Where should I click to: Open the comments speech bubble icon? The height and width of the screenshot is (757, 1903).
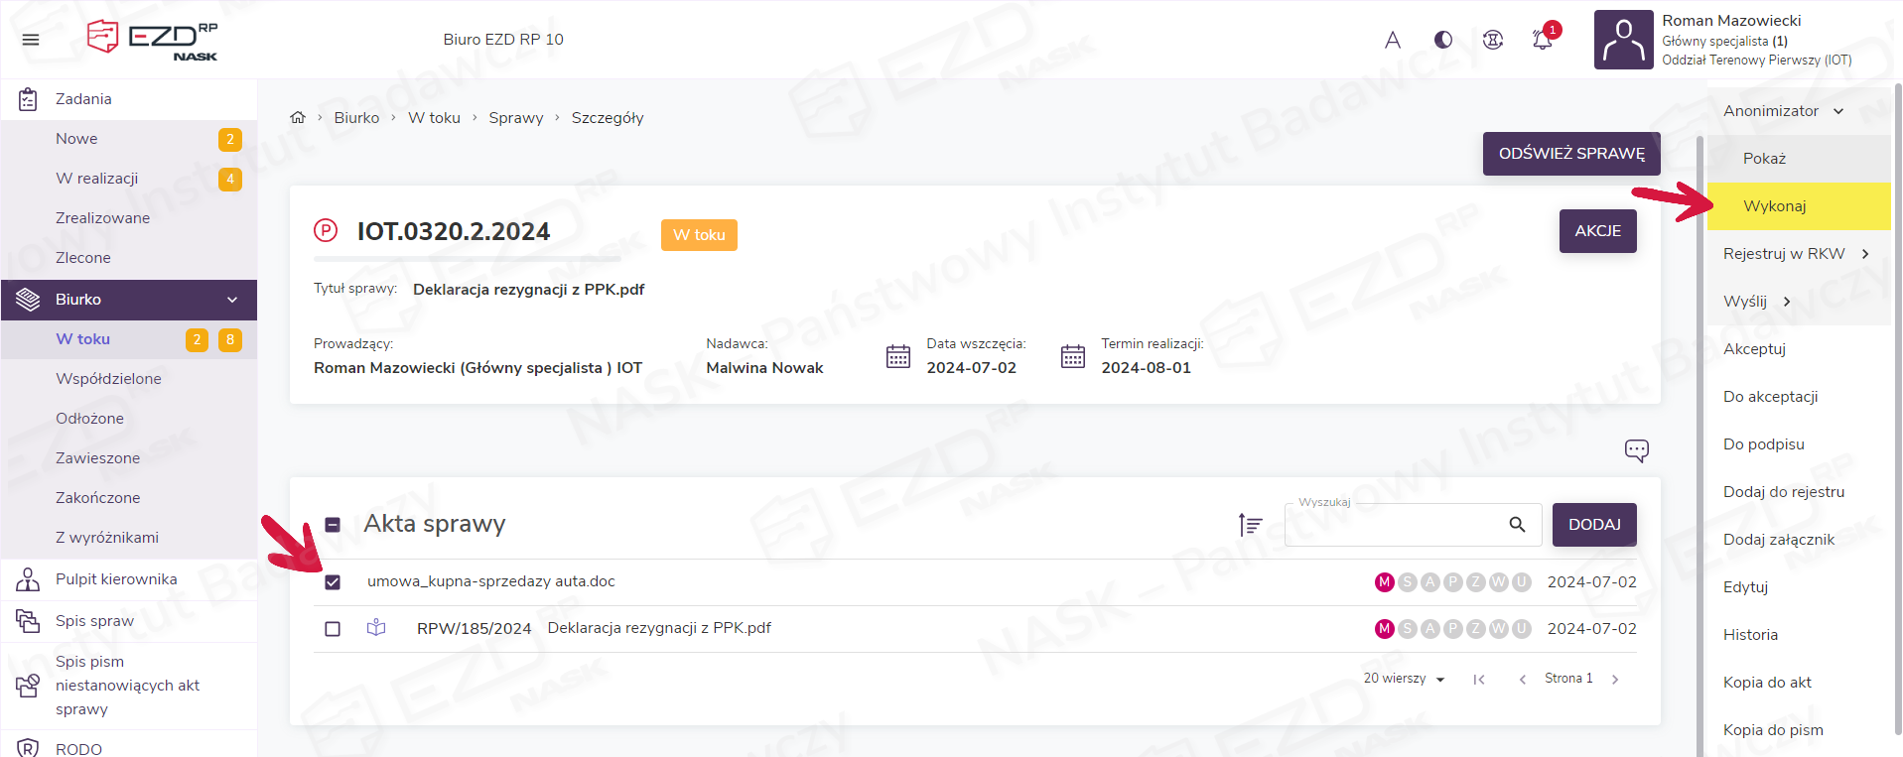tap(1636, 450)
